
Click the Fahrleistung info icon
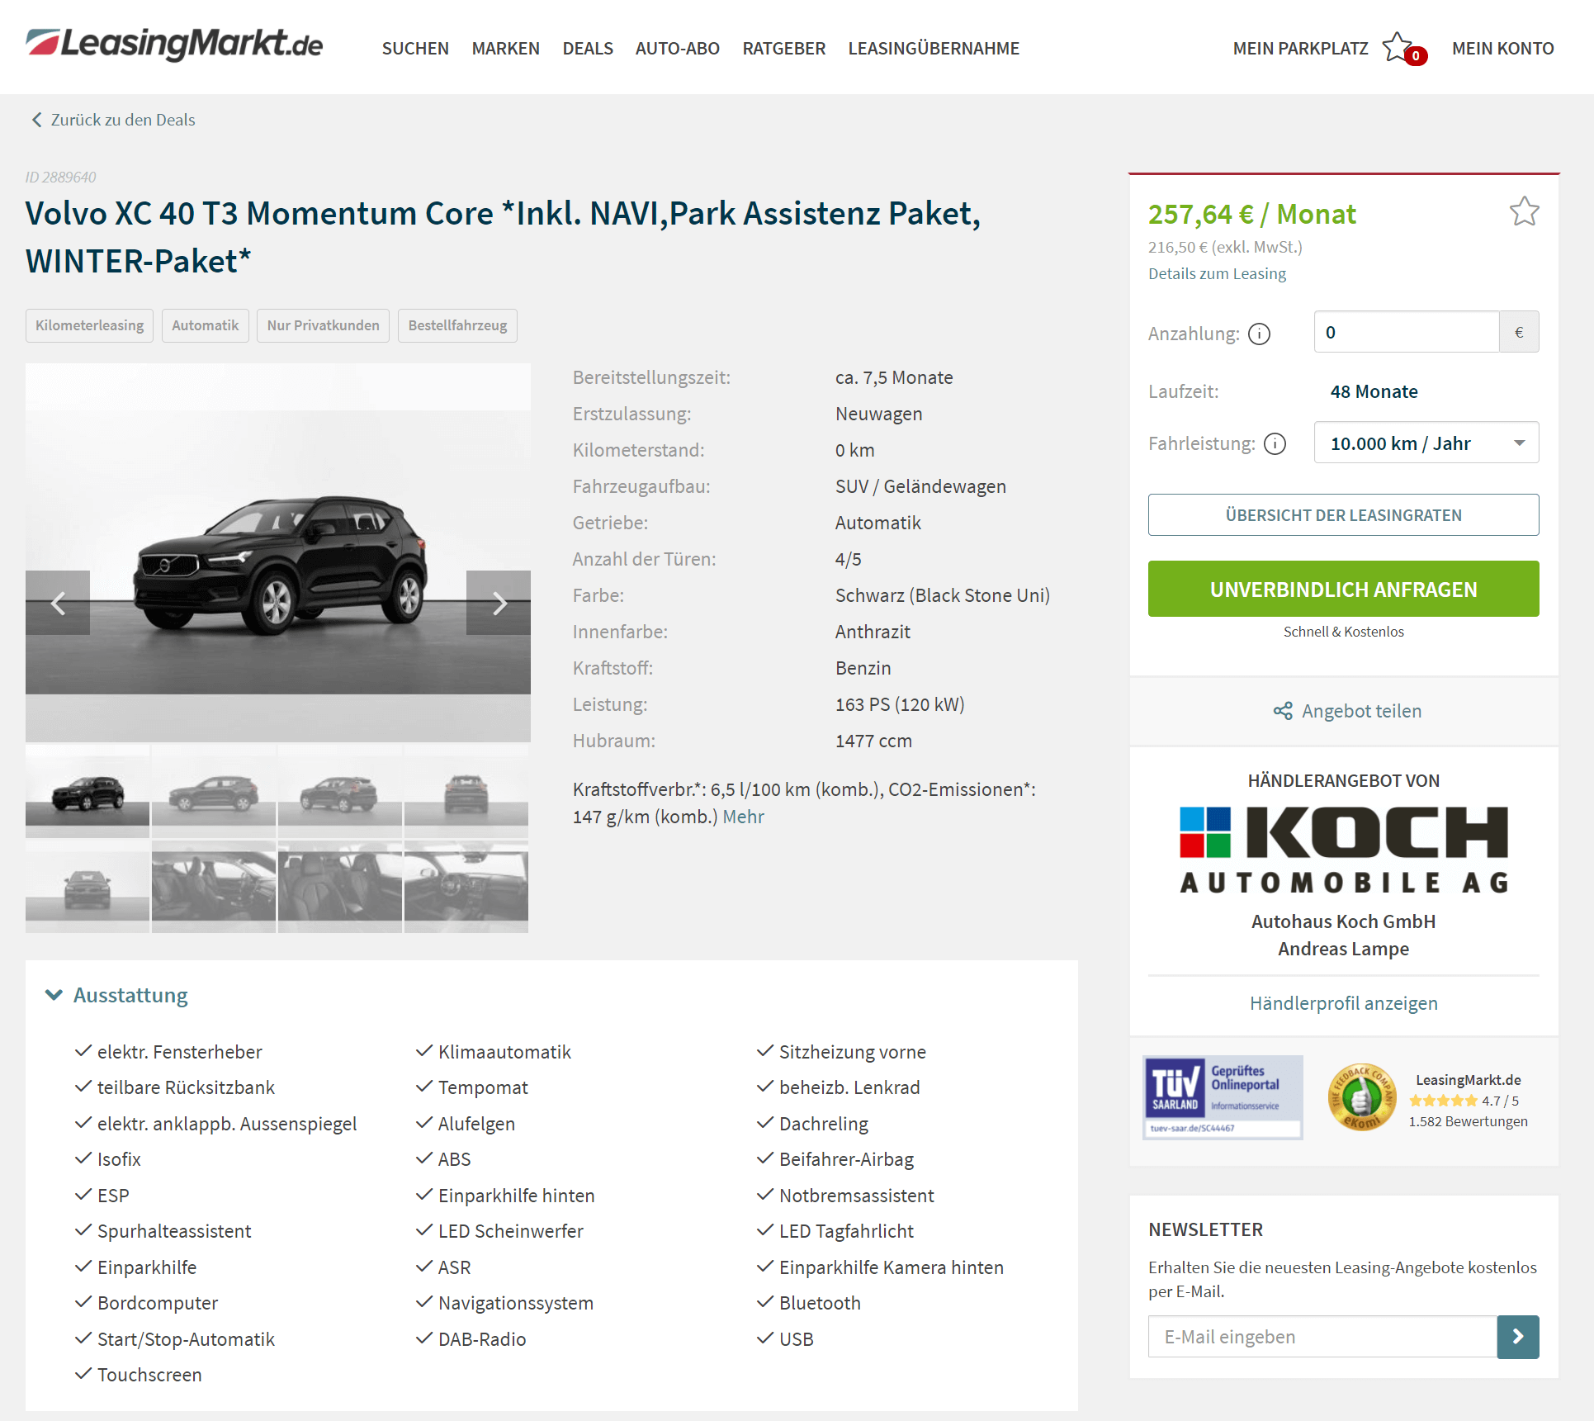1275,444
